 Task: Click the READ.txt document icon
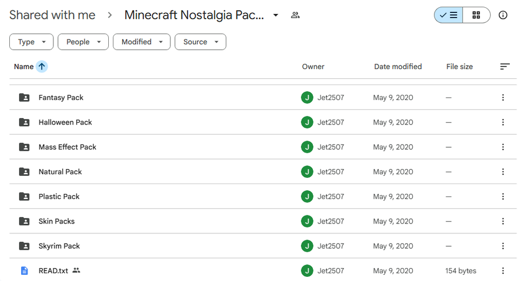pyautogui.click(x=24, y=271)
